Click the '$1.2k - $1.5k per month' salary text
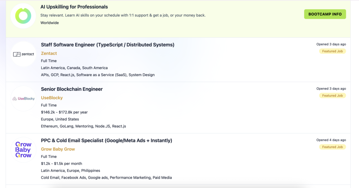Viewport: 359px width, 188px height. [62, 163]
